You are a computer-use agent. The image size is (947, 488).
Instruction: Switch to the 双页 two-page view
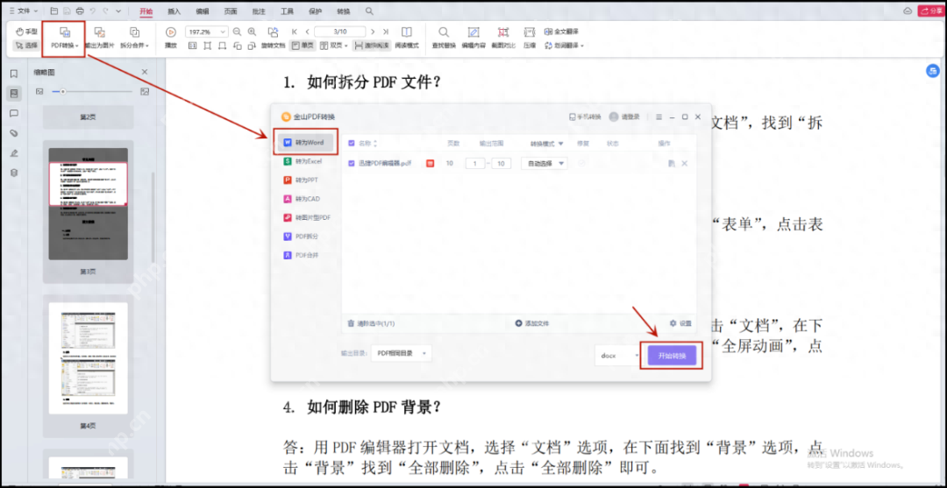click(x=333, y=46)
